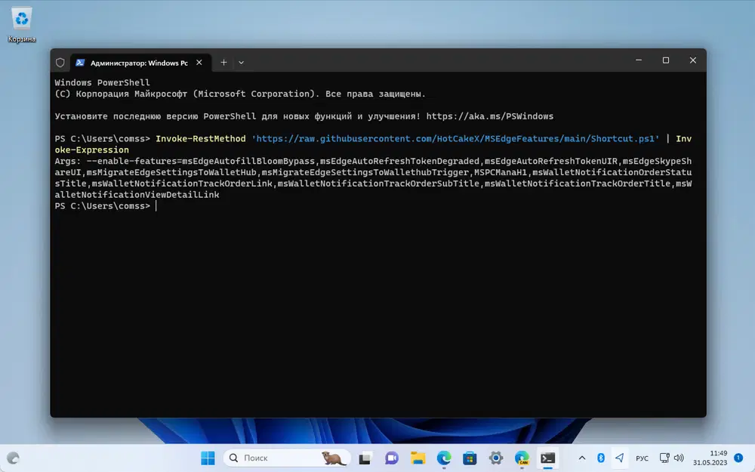The height and width of the screenshot is (472, 755).
Task: Click the https://aka.ms/PSWindows link text
Action: pos(490,116)
